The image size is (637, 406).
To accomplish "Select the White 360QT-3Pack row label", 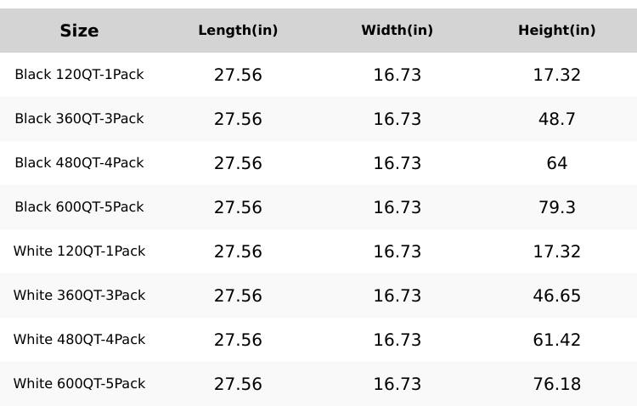I will [x=79, y=296].
